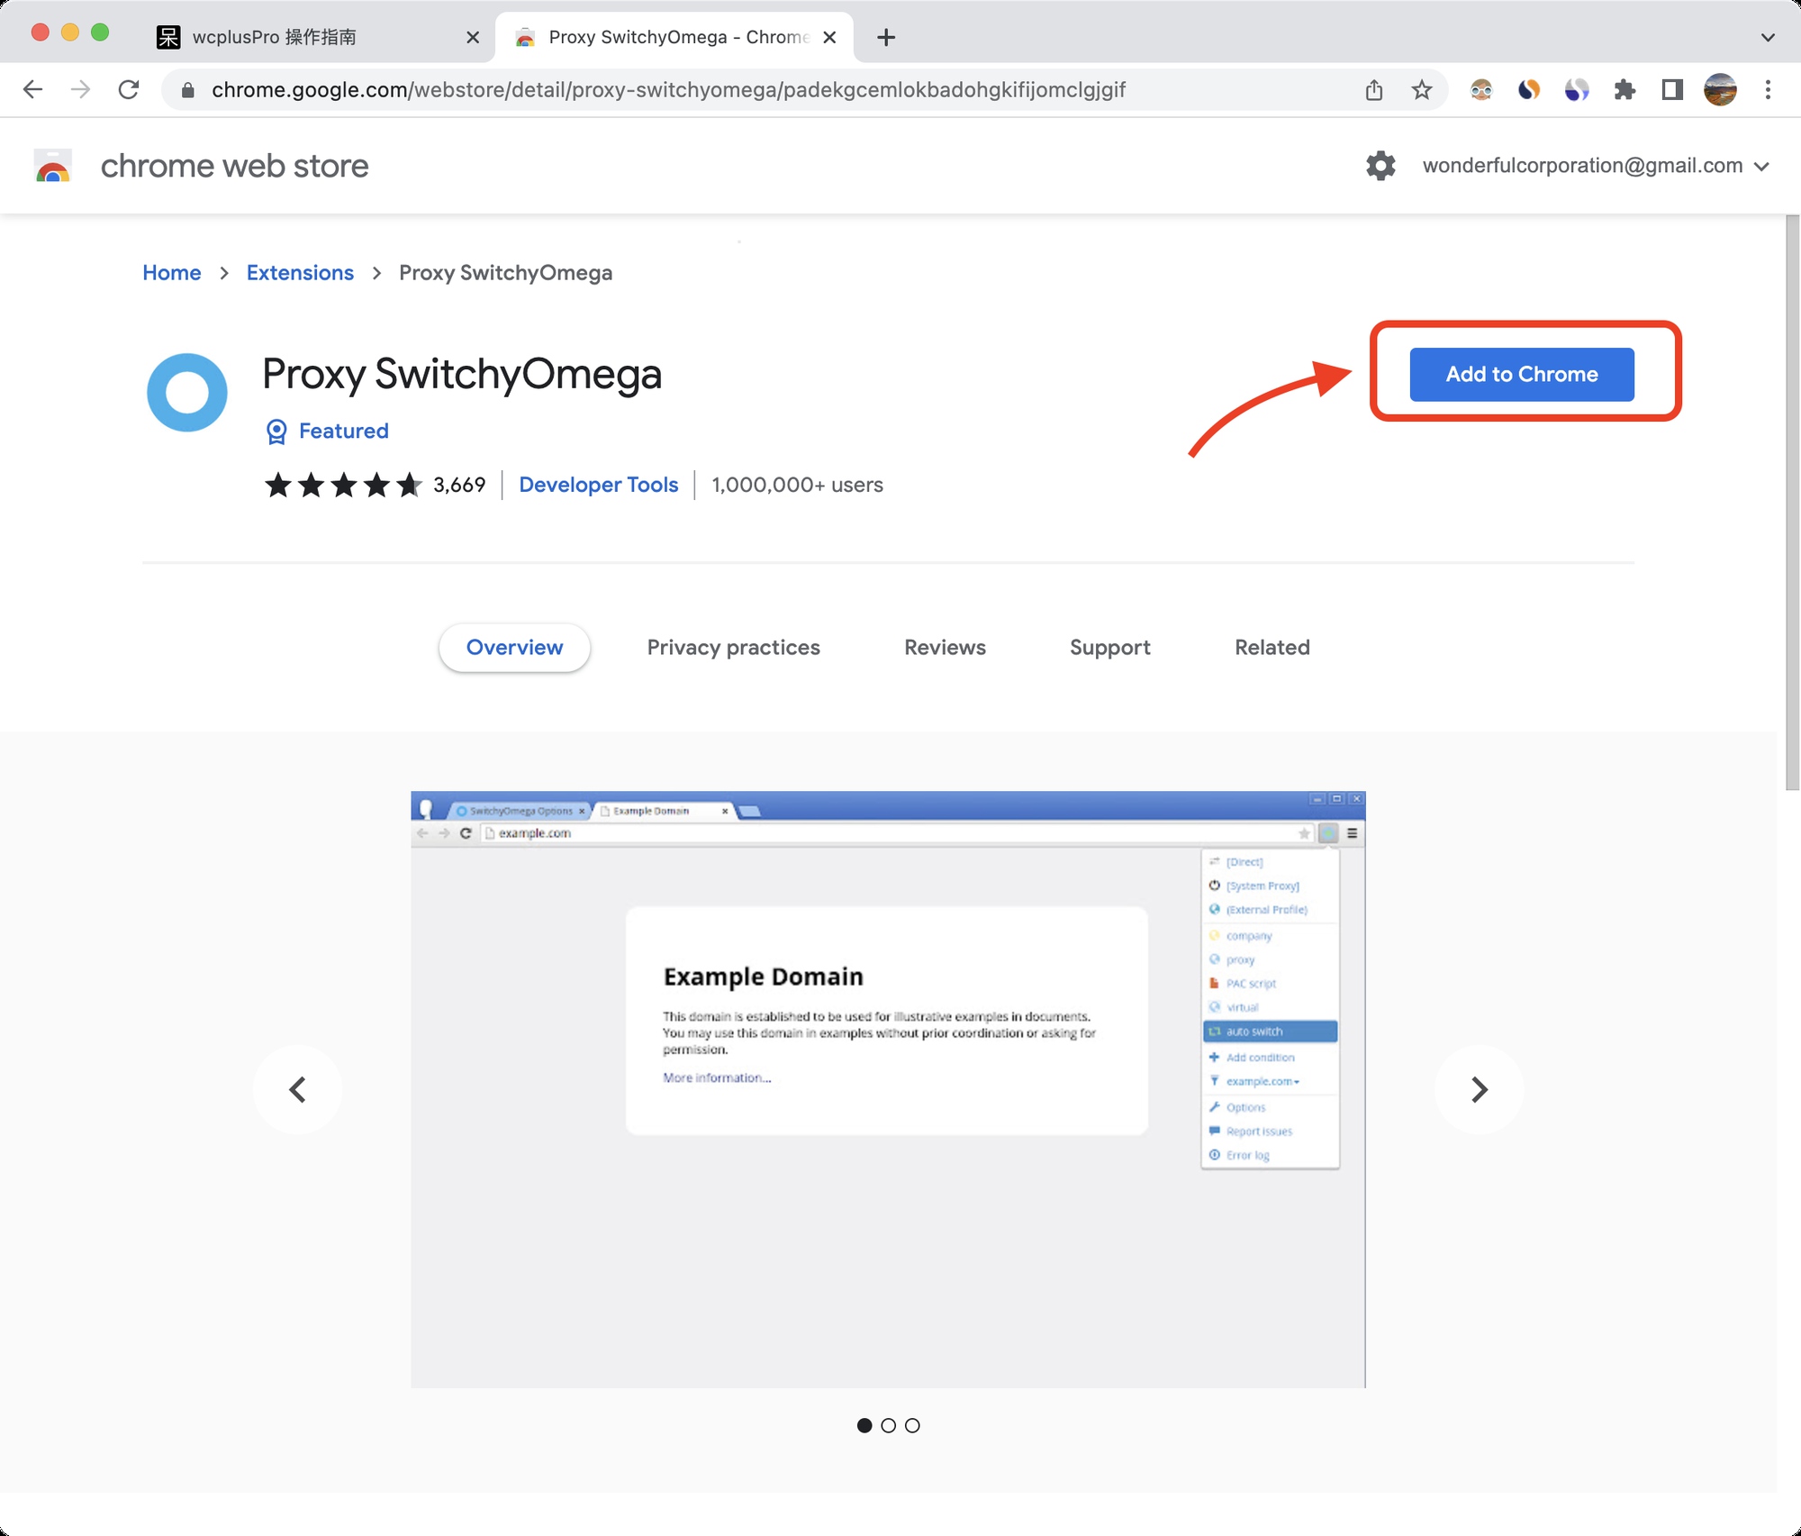Show previous screenshot with left arrow

(298, 1089)
